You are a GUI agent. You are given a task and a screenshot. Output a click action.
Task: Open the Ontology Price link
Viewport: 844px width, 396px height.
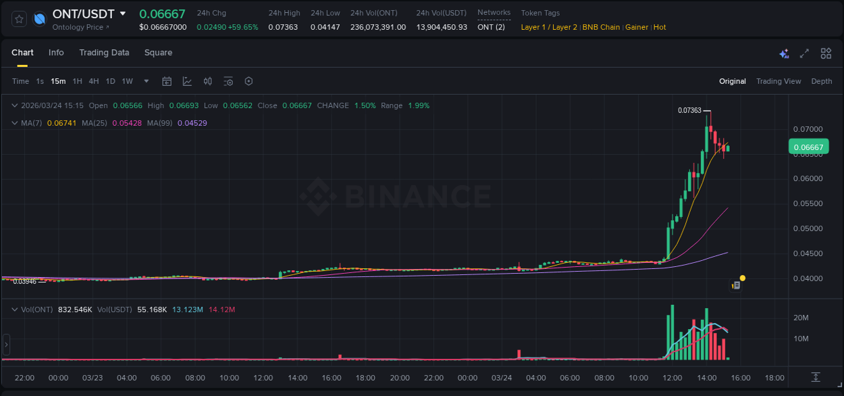click(80, 27)
